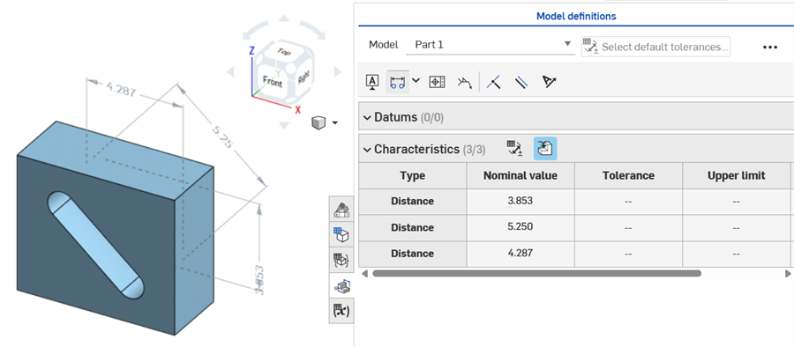The height and width of the screenshot is (347, 794).
Task: Open the Custom tables panel icon
Action: (x=341, y=261)
